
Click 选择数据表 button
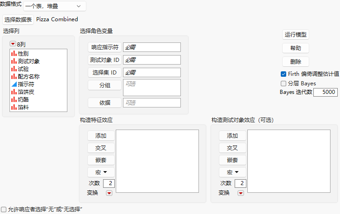pyautogui.click(x=18, y=20)
